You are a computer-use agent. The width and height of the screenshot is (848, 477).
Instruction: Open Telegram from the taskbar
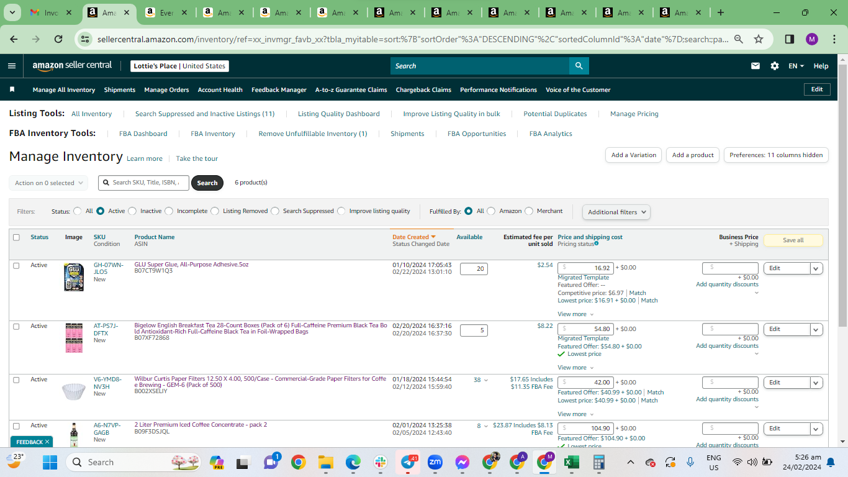tap(408, 462)
